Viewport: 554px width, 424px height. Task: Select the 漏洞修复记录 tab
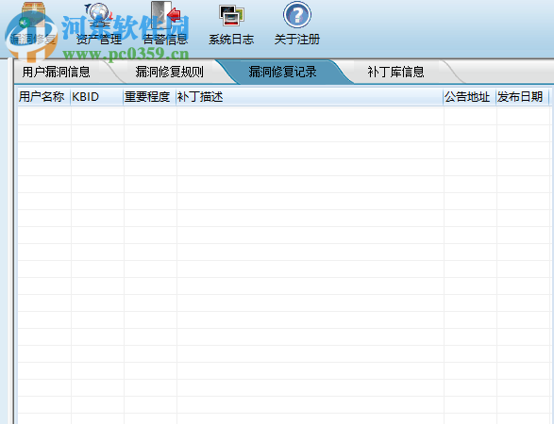[x=282, y=72]
